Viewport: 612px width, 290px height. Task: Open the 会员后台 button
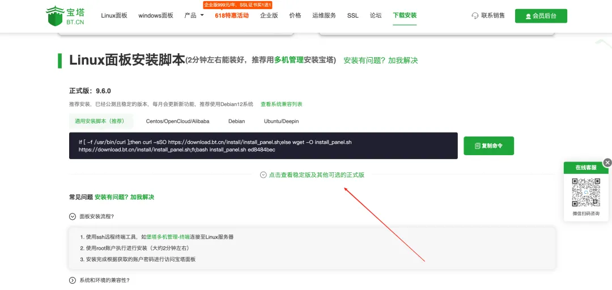tap(541, 16)
